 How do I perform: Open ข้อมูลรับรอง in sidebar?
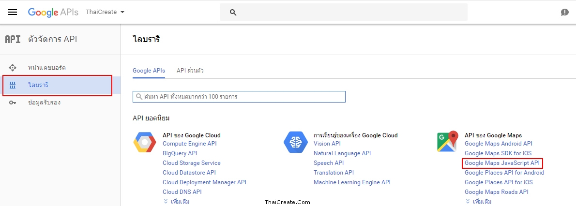click(x=44, y=103)
